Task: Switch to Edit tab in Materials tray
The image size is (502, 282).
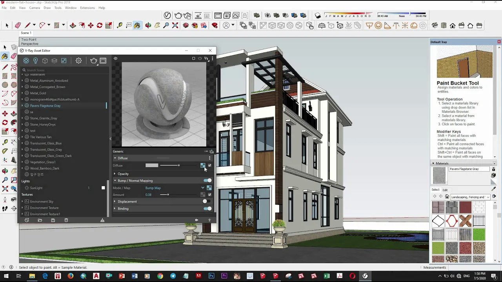Action: (445, 190)
